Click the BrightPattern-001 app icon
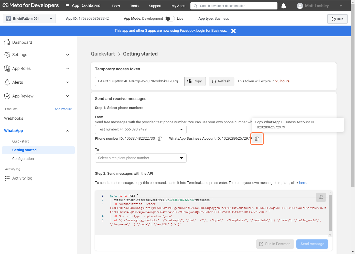Viewport: 355px width, 254px height. (8, 19)
